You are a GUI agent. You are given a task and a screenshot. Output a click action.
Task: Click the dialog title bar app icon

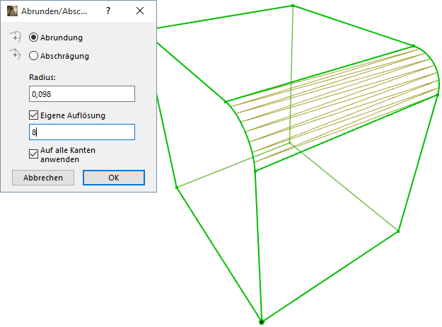[12, 11]
